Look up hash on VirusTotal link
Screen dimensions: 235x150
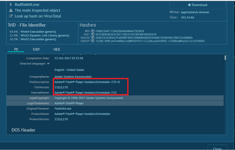(38, 16)
